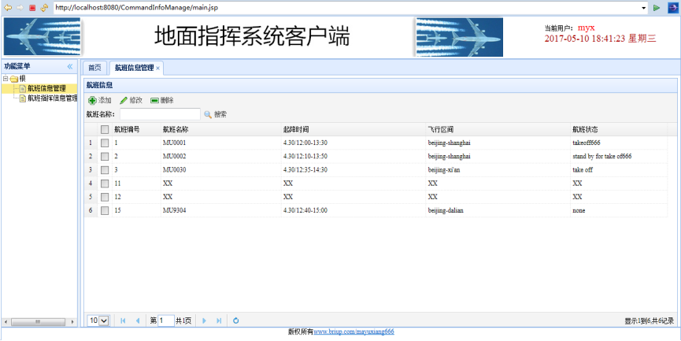Check the row with 航班编号 11
Image resolution: width=681 pixels, height=341 pixels.
tap(105, 183)
